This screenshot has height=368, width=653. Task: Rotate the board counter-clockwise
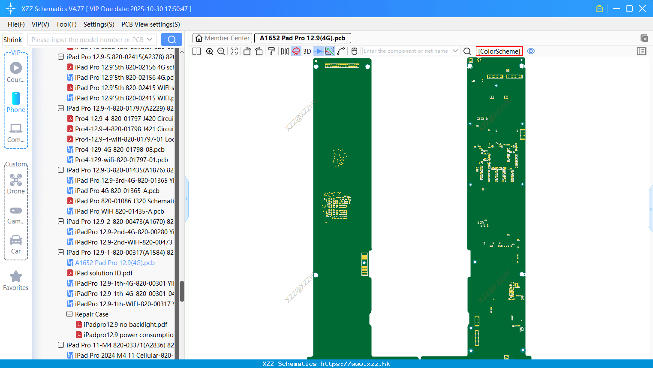click(x=247, y=51)
